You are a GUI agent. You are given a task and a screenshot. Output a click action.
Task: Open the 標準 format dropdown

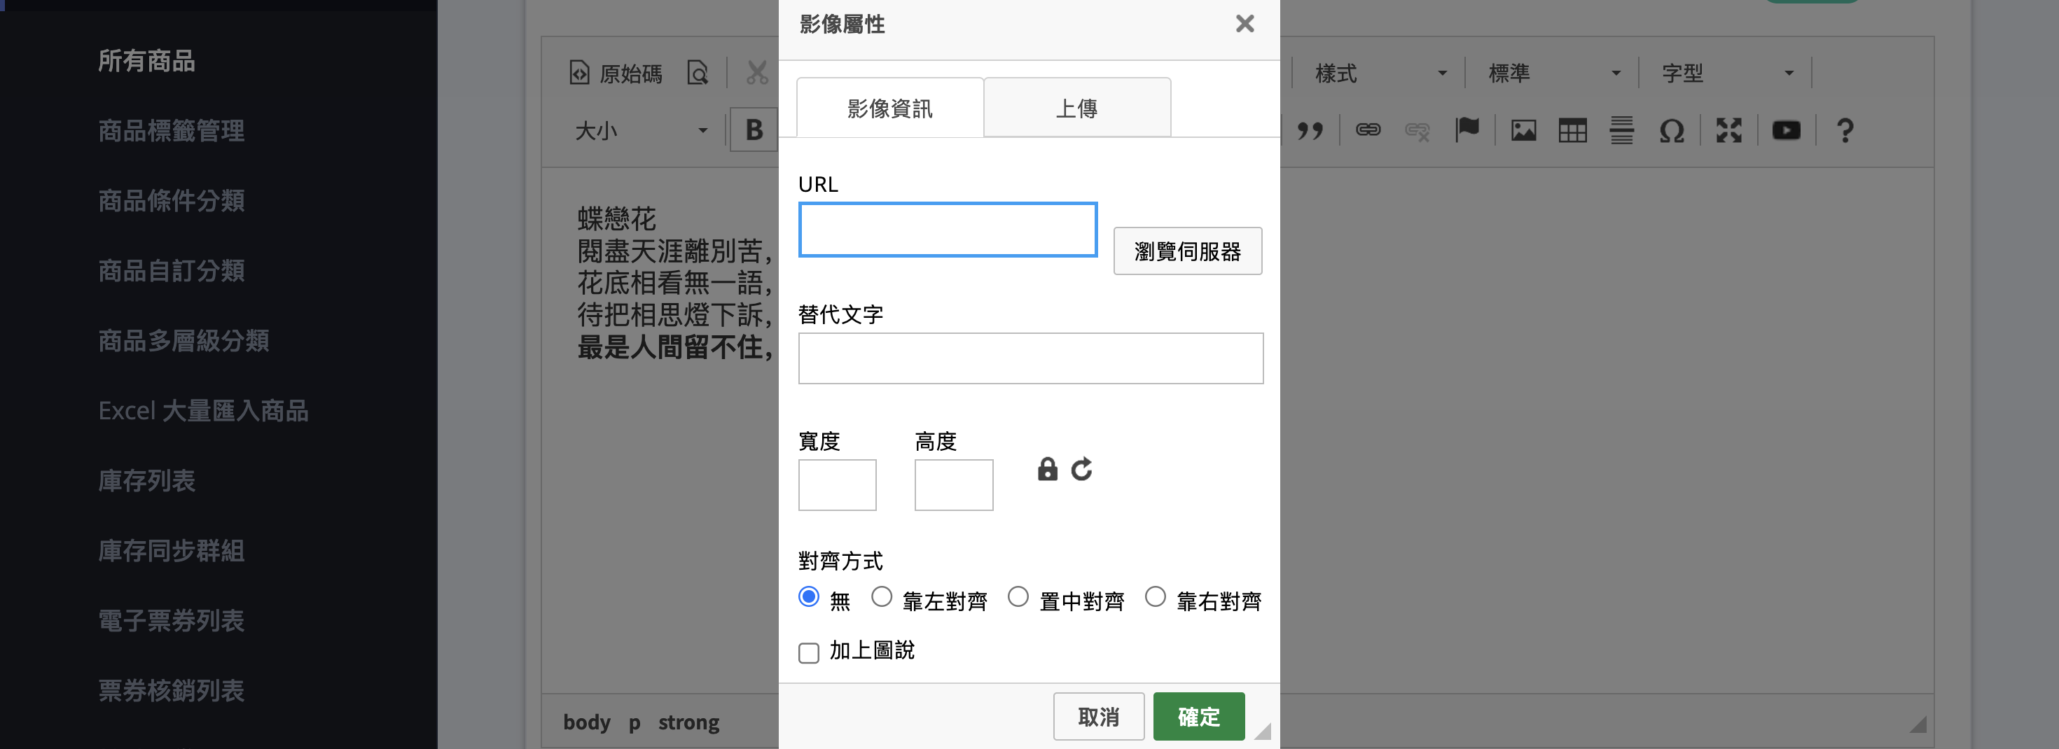[1553, 73]
